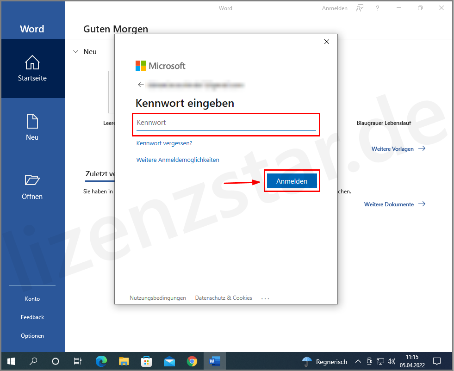Screen dimensions: 454x371
Task: Close the Word window
Action: [x=442, y=8]
